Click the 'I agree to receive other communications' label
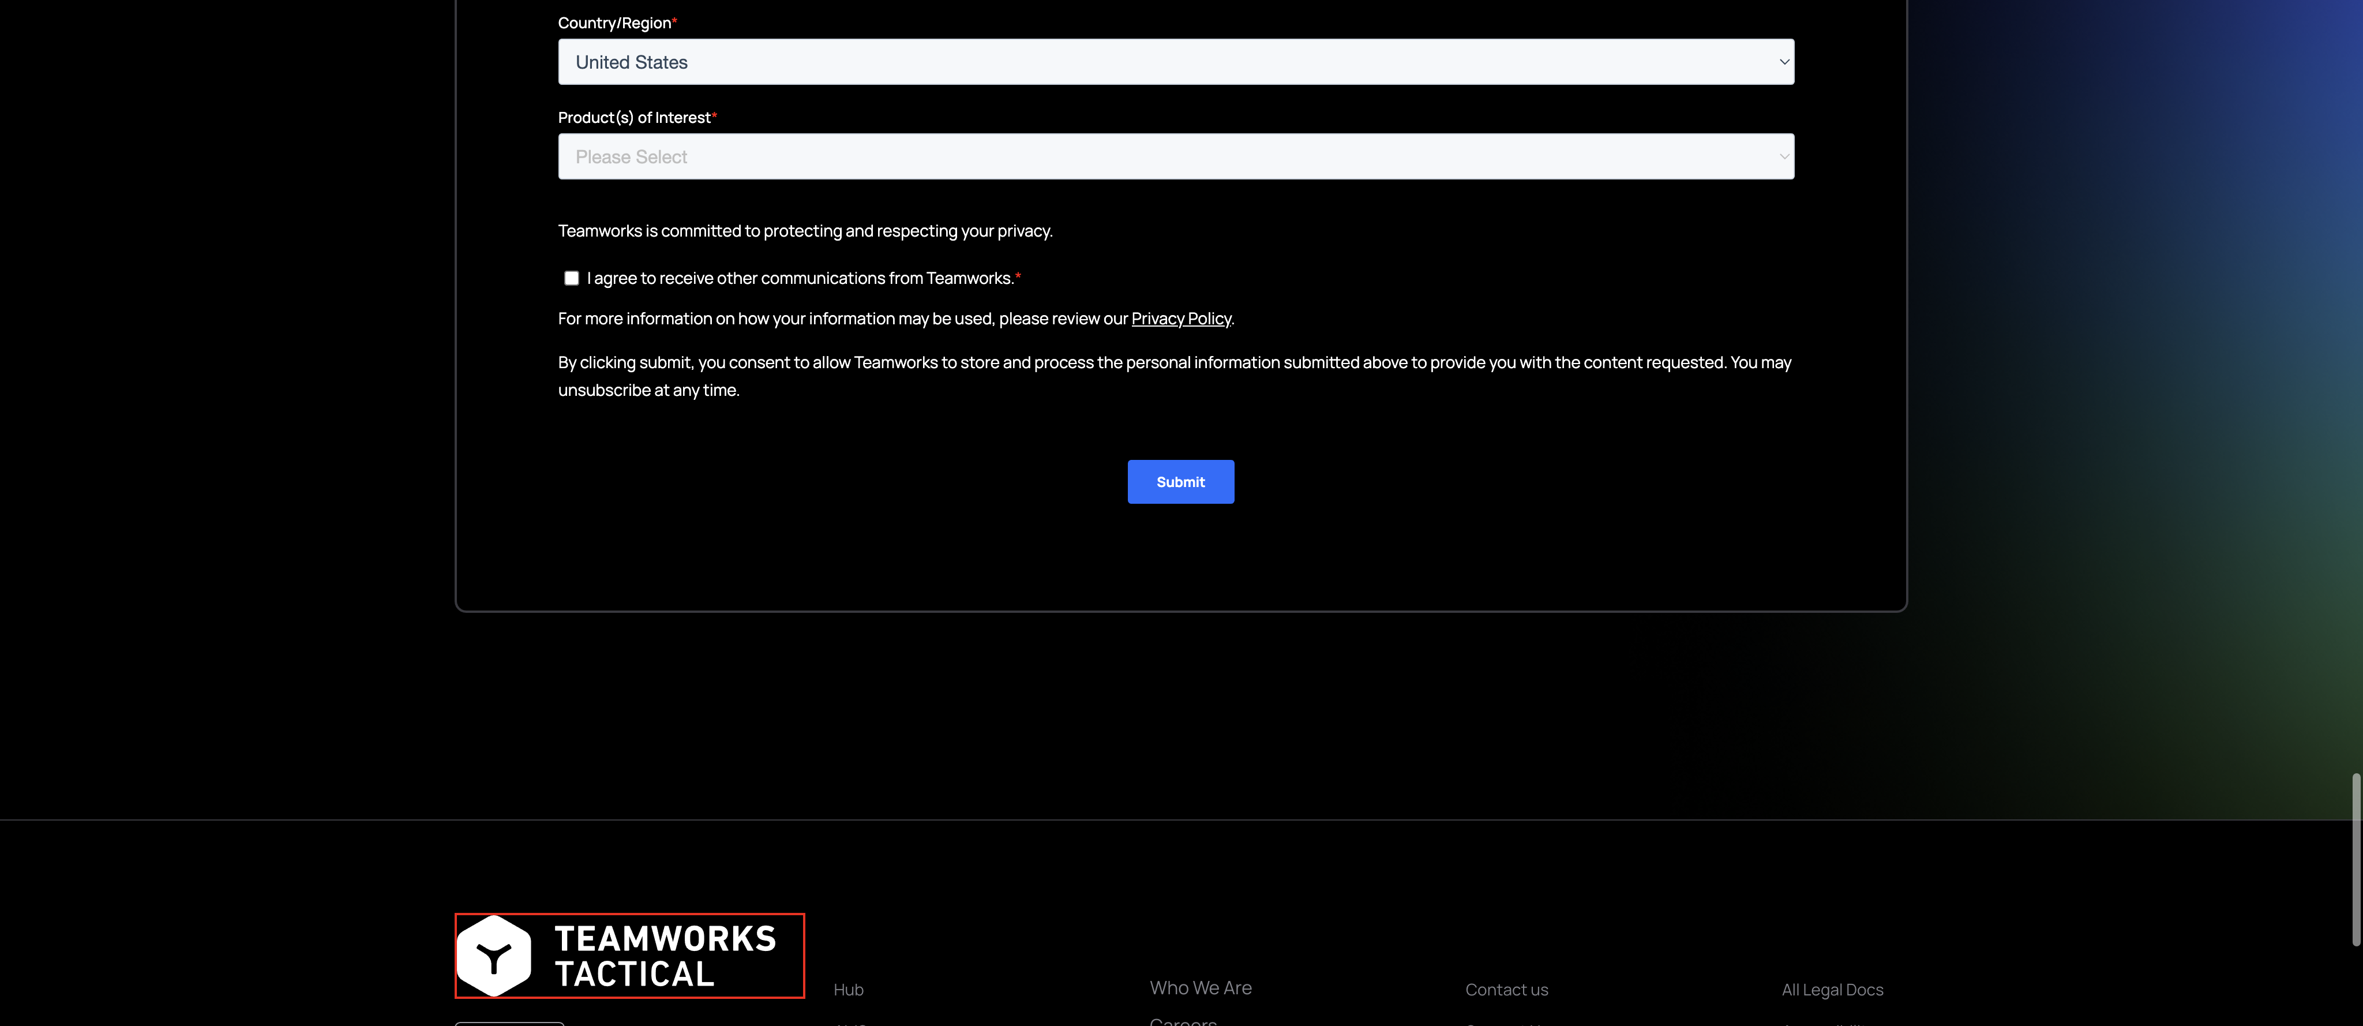2363x1026 pixels. tap(800, 278)
